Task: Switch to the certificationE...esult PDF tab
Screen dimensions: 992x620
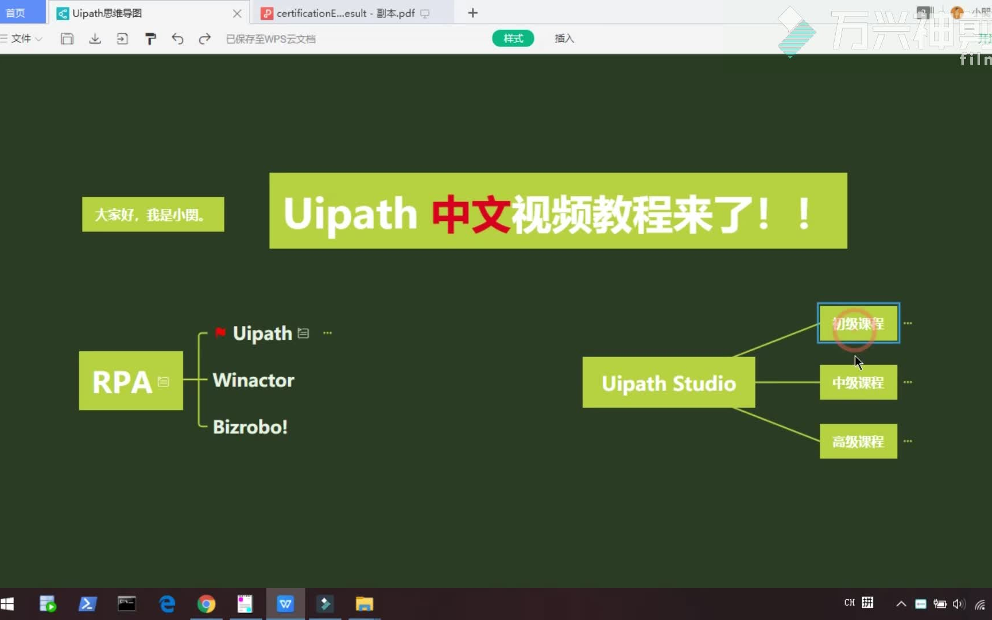Action: 344,13
